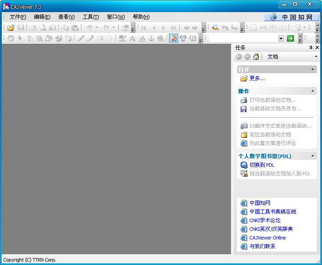Viewport: 322px width, 265px height.
Task: Open the CNKI学术论坛 link
Action: pyautogui.click(x=265, y=220)
